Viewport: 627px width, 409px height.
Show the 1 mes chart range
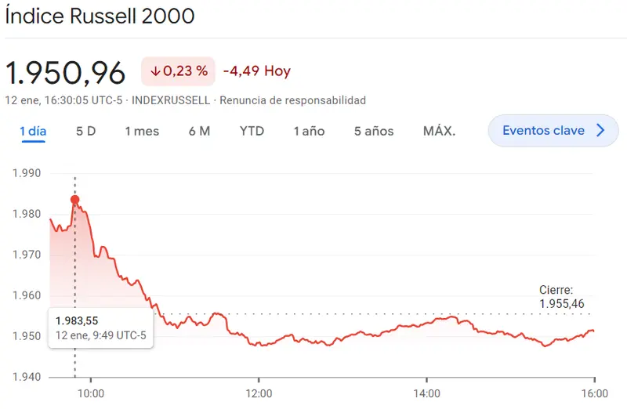(142, 131)
